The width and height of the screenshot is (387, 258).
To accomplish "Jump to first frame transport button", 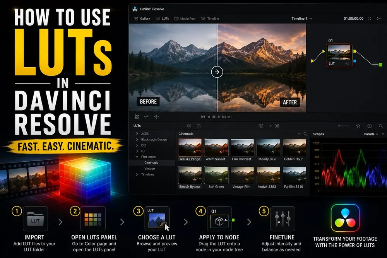I will (x=203, y=117).
